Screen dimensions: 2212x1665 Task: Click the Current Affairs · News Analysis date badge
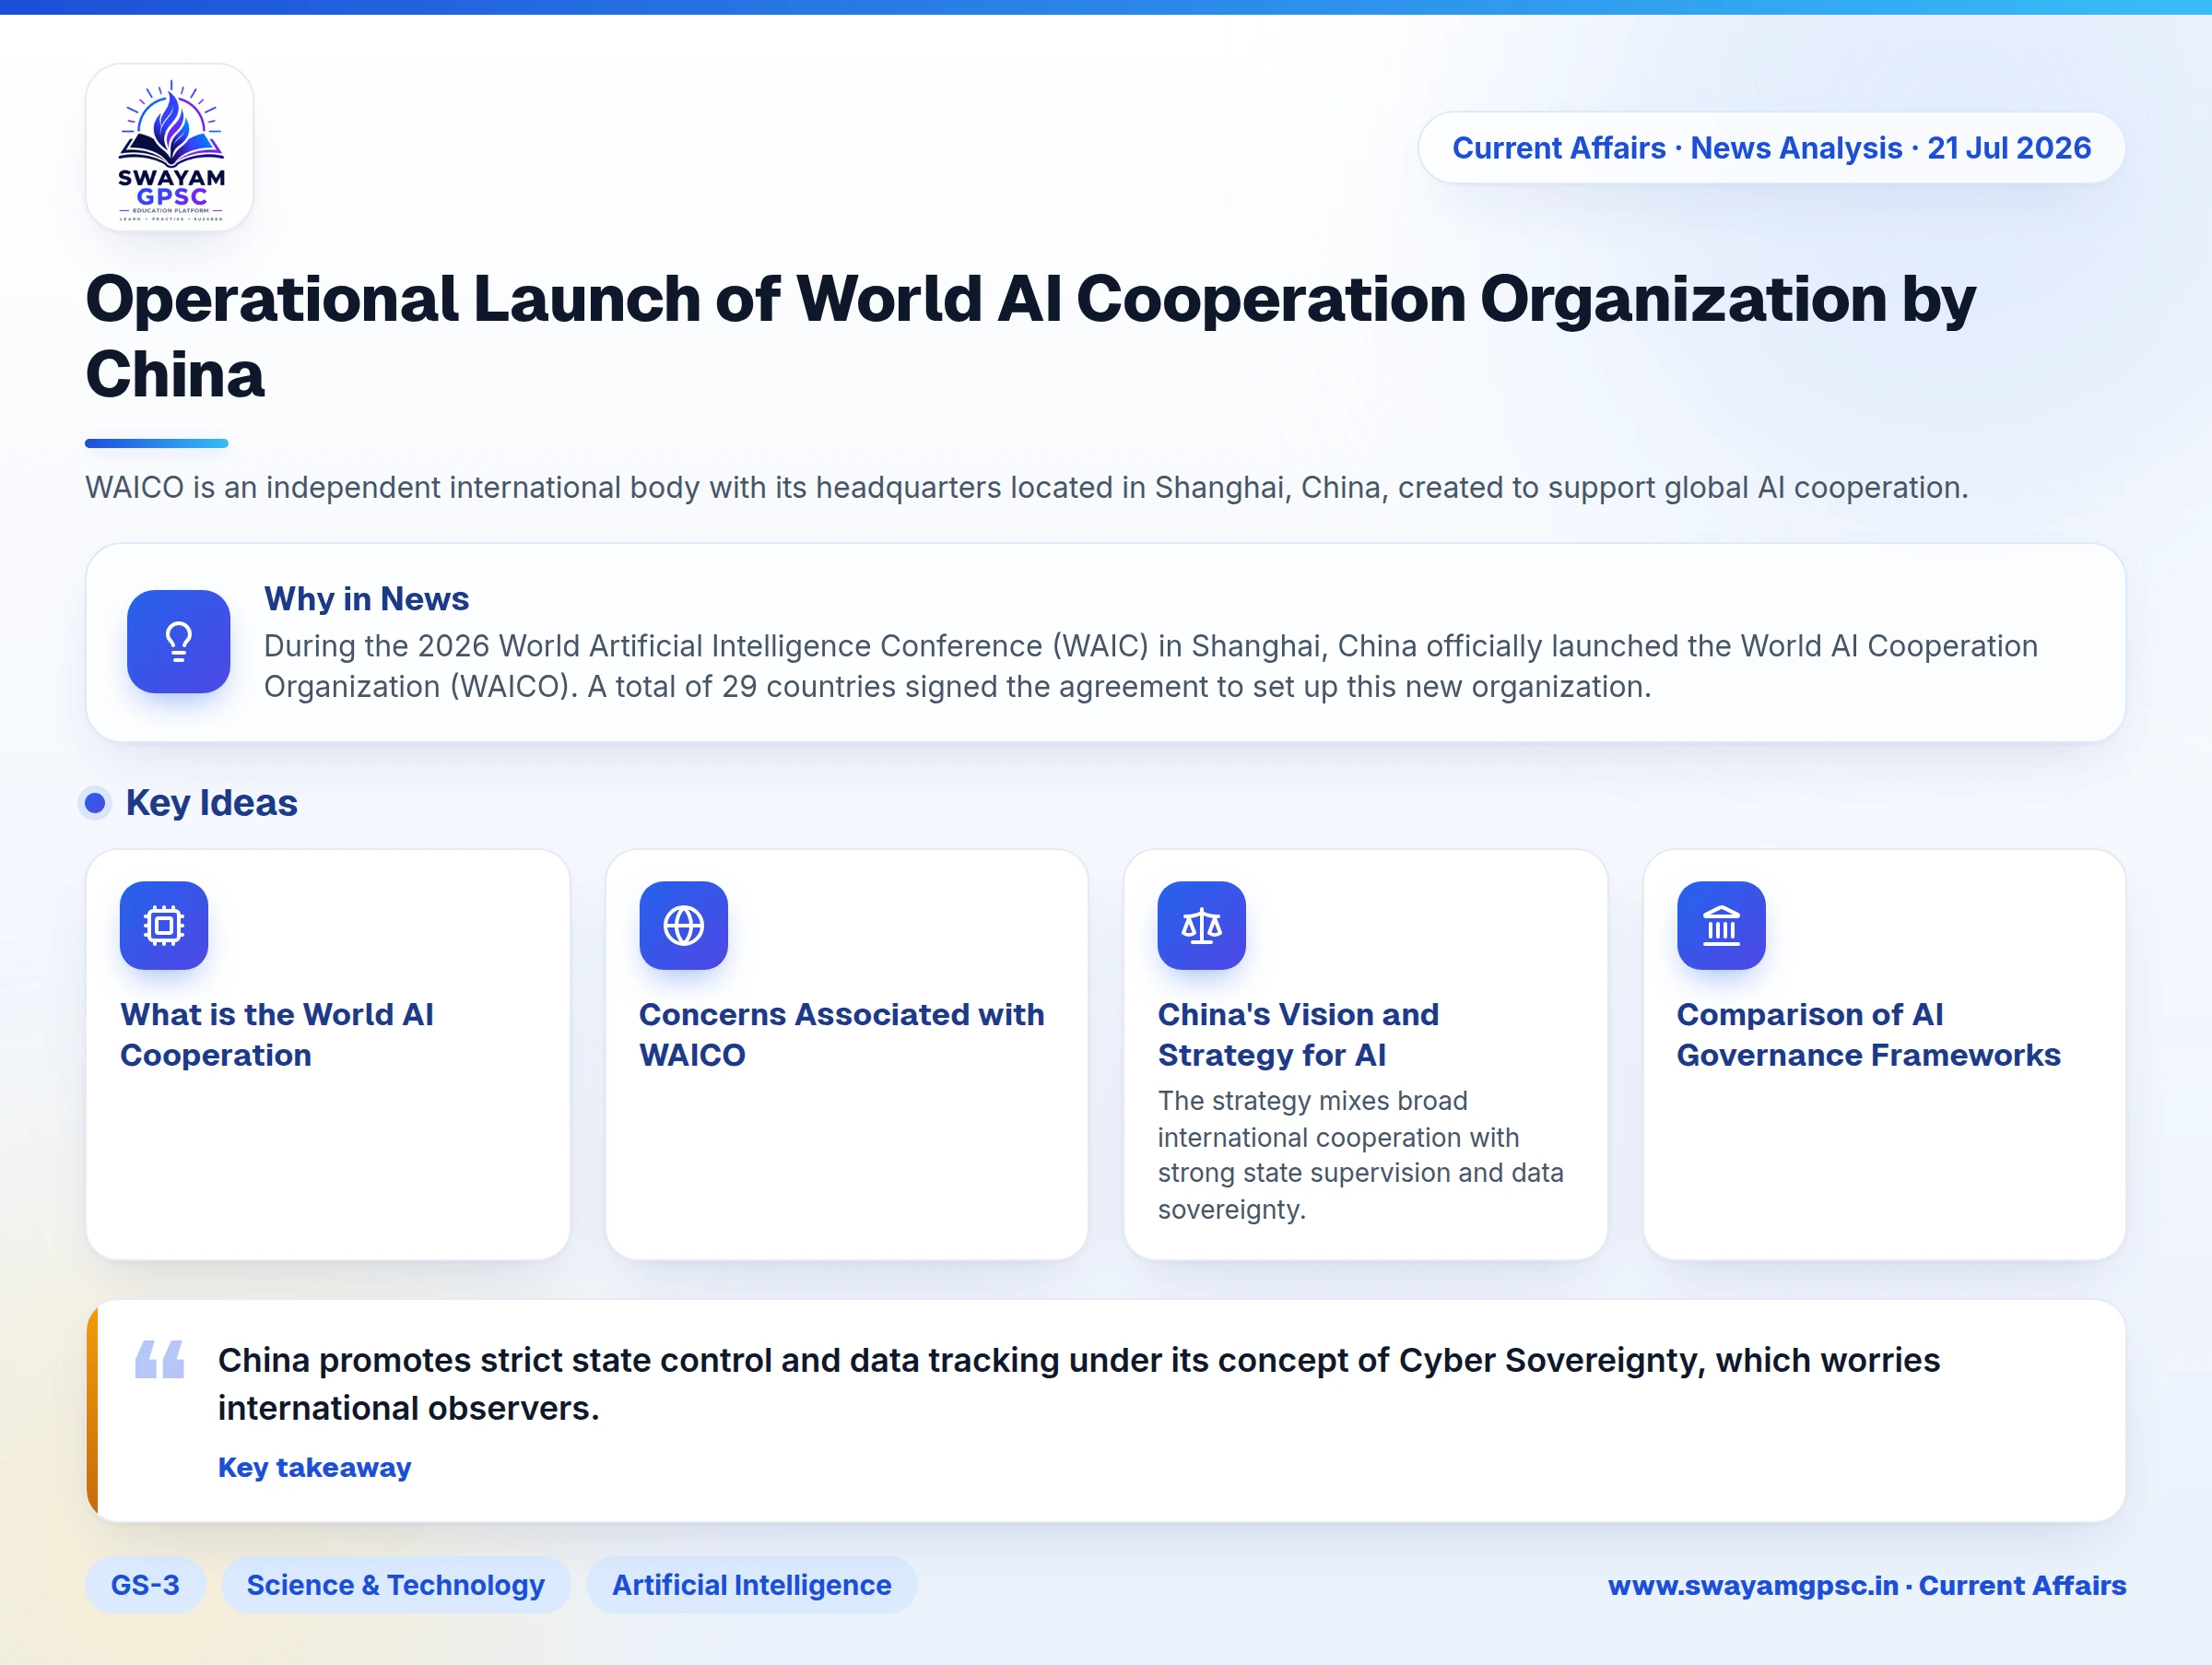click(1771, 148)
